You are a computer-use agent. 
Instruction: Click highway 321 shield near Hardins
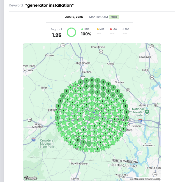click(83, 78)
